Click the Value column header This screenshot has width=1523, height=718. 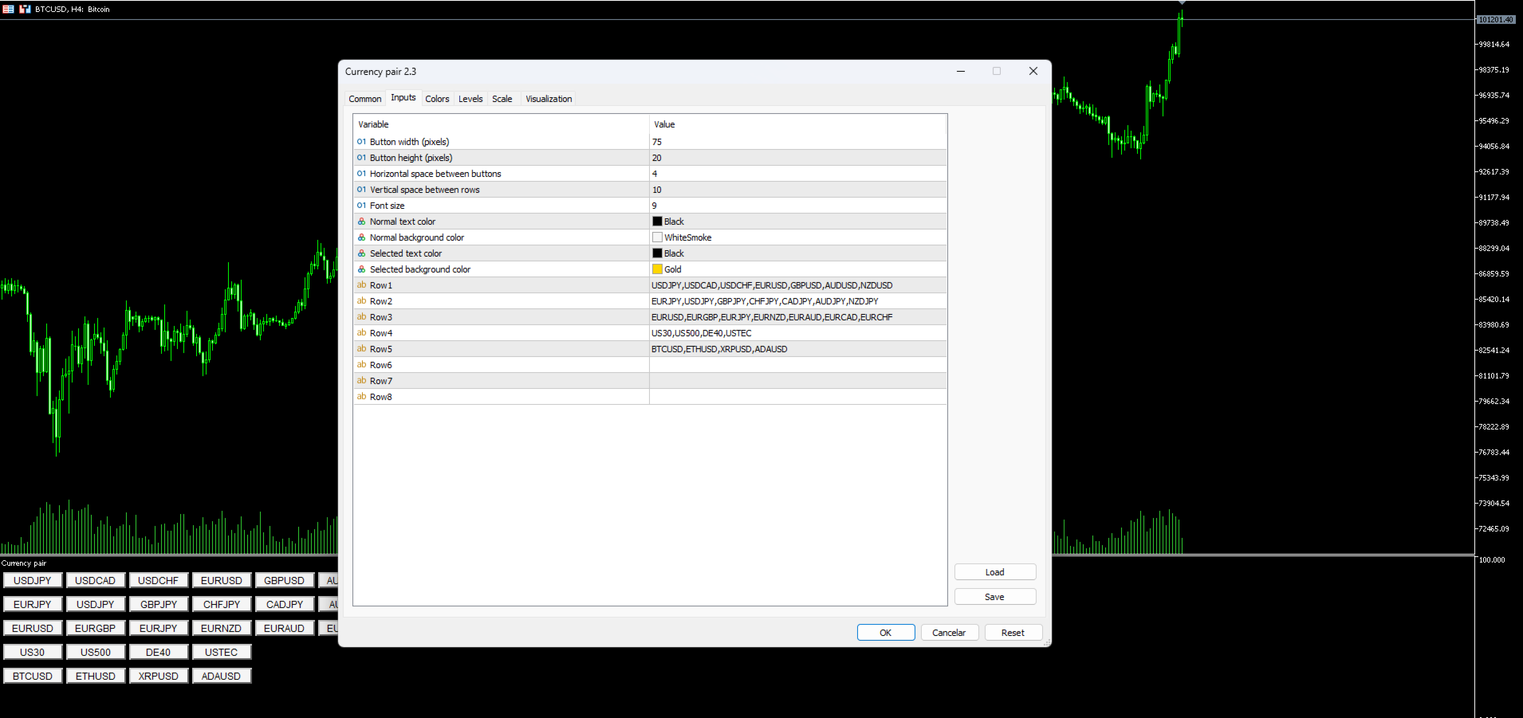click(x=798, y=124)
